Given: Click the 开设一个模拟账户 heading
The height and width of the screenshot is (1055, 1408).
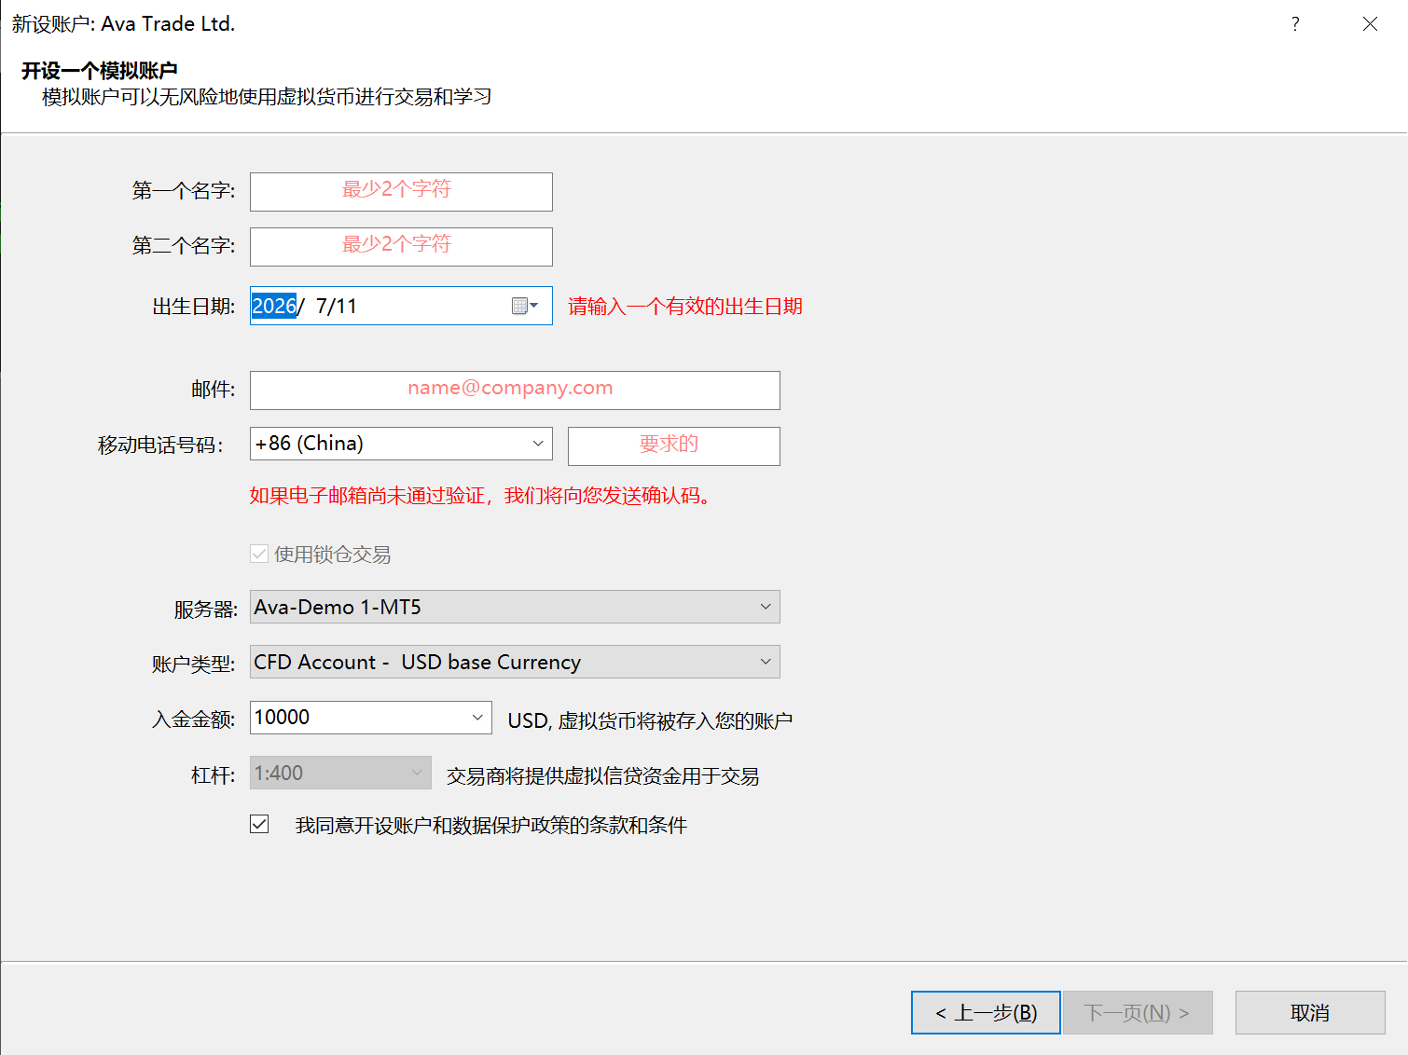Looking at the screenshot, I should click(100, 71).
